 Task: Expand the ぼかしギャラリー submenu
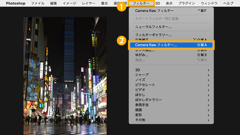pos(171,100)
